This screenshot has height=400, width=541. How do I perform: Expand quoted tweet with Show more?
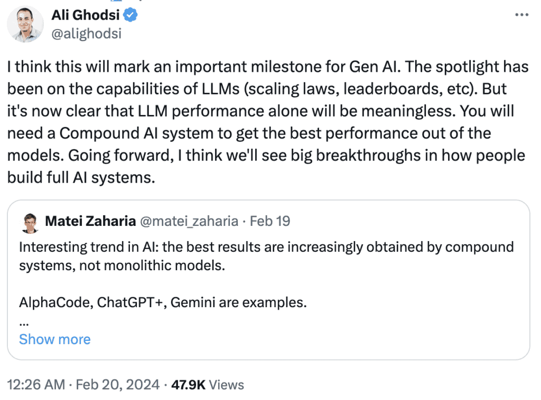(x=54, y=339)
